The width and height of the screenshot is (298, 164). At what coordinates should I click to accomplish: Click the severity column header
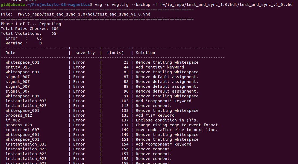(85, 52)
